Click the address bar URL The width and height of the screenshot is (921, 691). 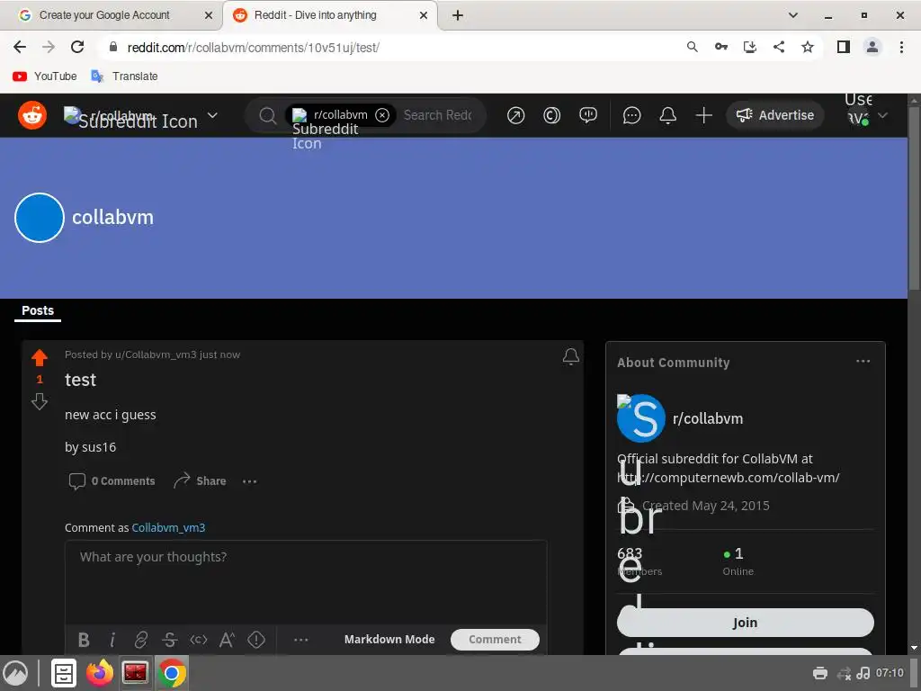(x=253, y=48)
